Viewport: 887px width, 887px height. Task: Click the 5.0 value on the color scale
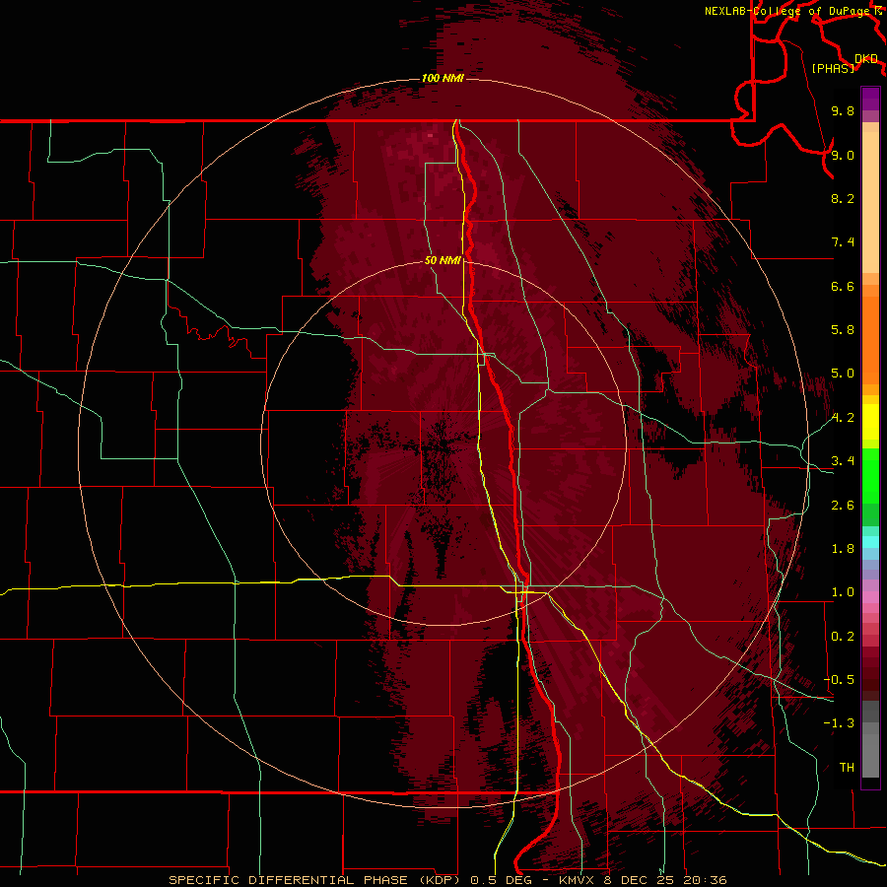(843, 374)
